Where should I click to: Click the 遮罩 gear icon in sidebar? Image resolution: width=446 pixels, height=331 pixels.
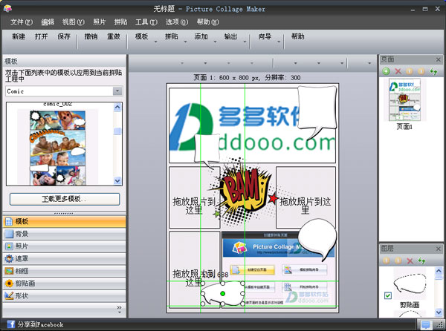(x=9, y=258)
